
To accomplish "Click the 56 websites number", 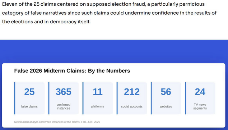I will click(166, 92).
